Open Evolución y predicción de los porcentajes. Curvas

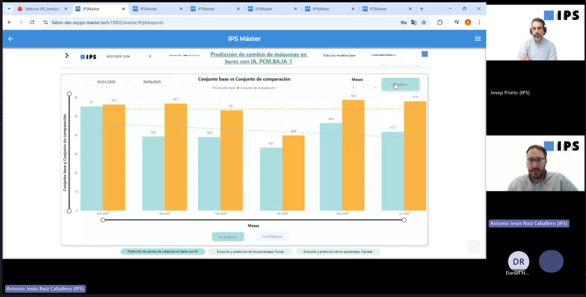coord(251,251)
